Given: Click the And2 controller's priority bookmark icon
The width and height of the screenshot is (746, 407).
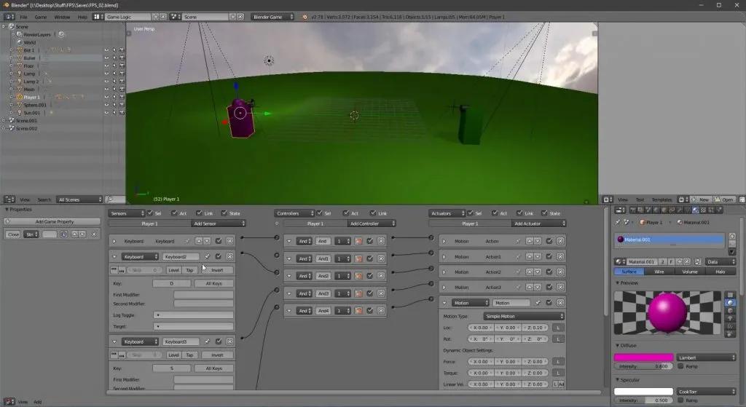Looking at the screenshot, I should [x=358, y=276].
